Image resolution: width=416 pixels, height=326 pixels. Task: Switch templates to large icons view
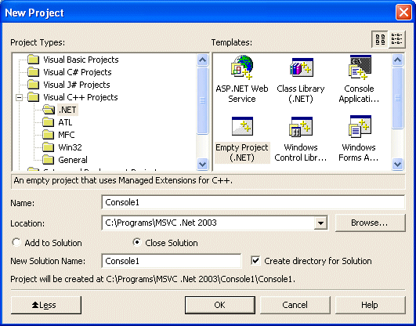coord(380,39)
